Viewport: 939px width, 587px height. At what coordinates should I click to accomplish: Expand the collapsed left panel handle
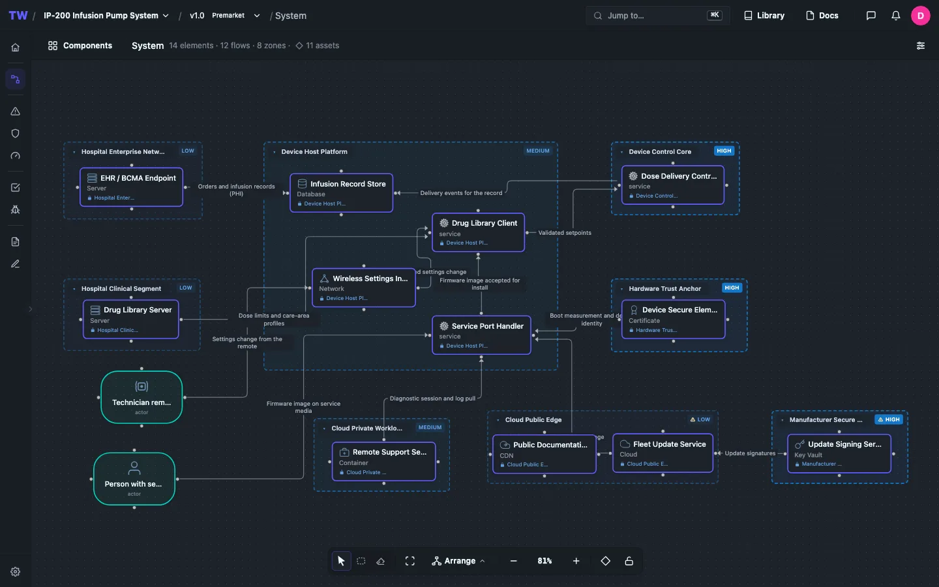coord(30,309)
